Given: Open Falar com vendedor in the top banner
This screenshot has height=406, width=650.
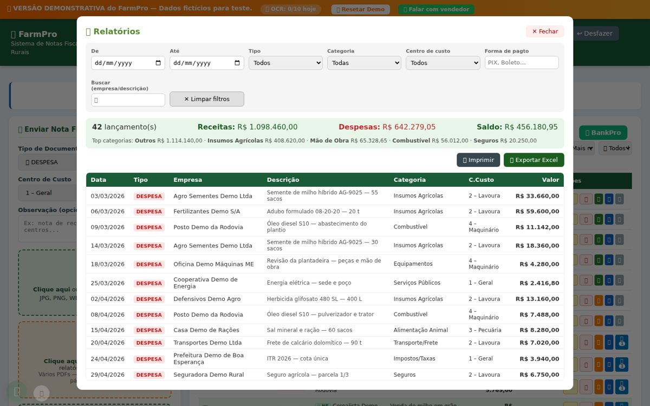Looking at the screenshot, I should (x=436, y=9).
